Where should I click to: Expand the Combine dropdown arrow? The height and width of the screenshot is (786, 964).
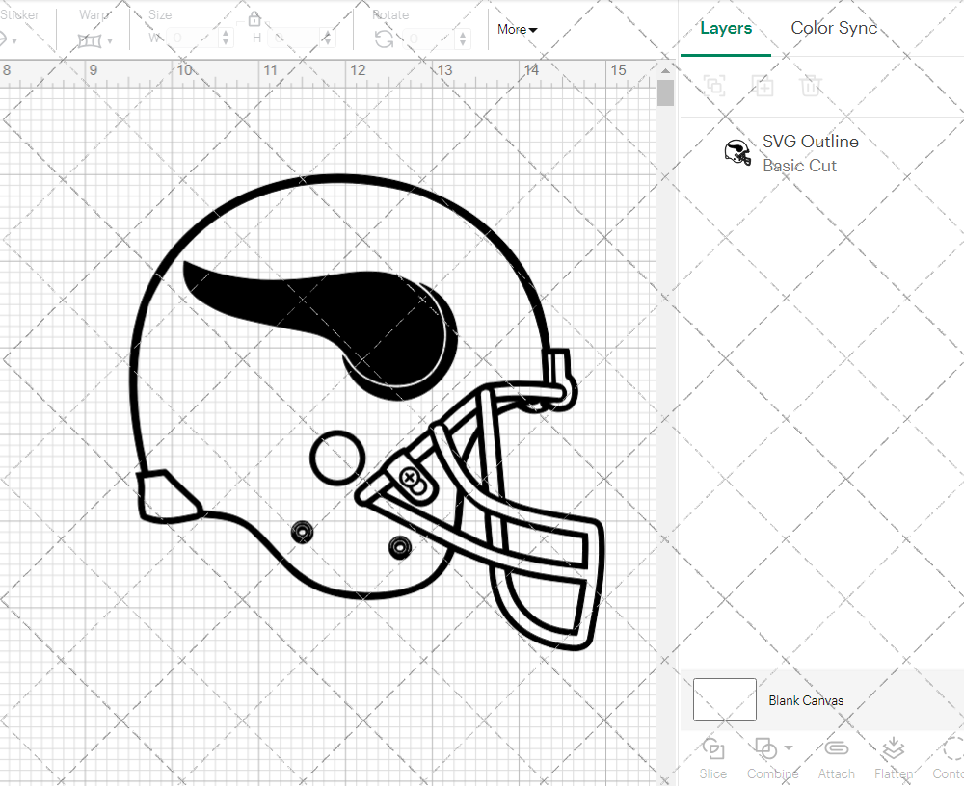tap(789, 747)
